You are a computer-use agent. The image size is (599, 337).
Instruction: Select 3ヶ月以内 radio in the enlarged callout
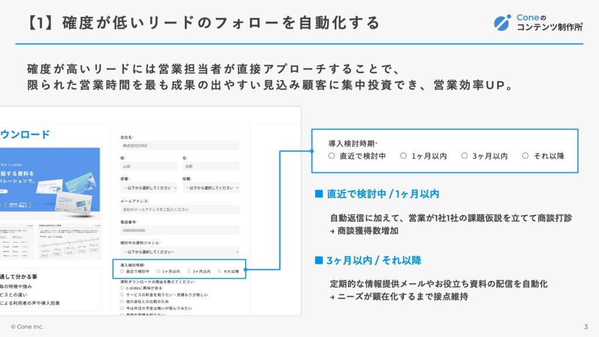[x=464, y=156]
